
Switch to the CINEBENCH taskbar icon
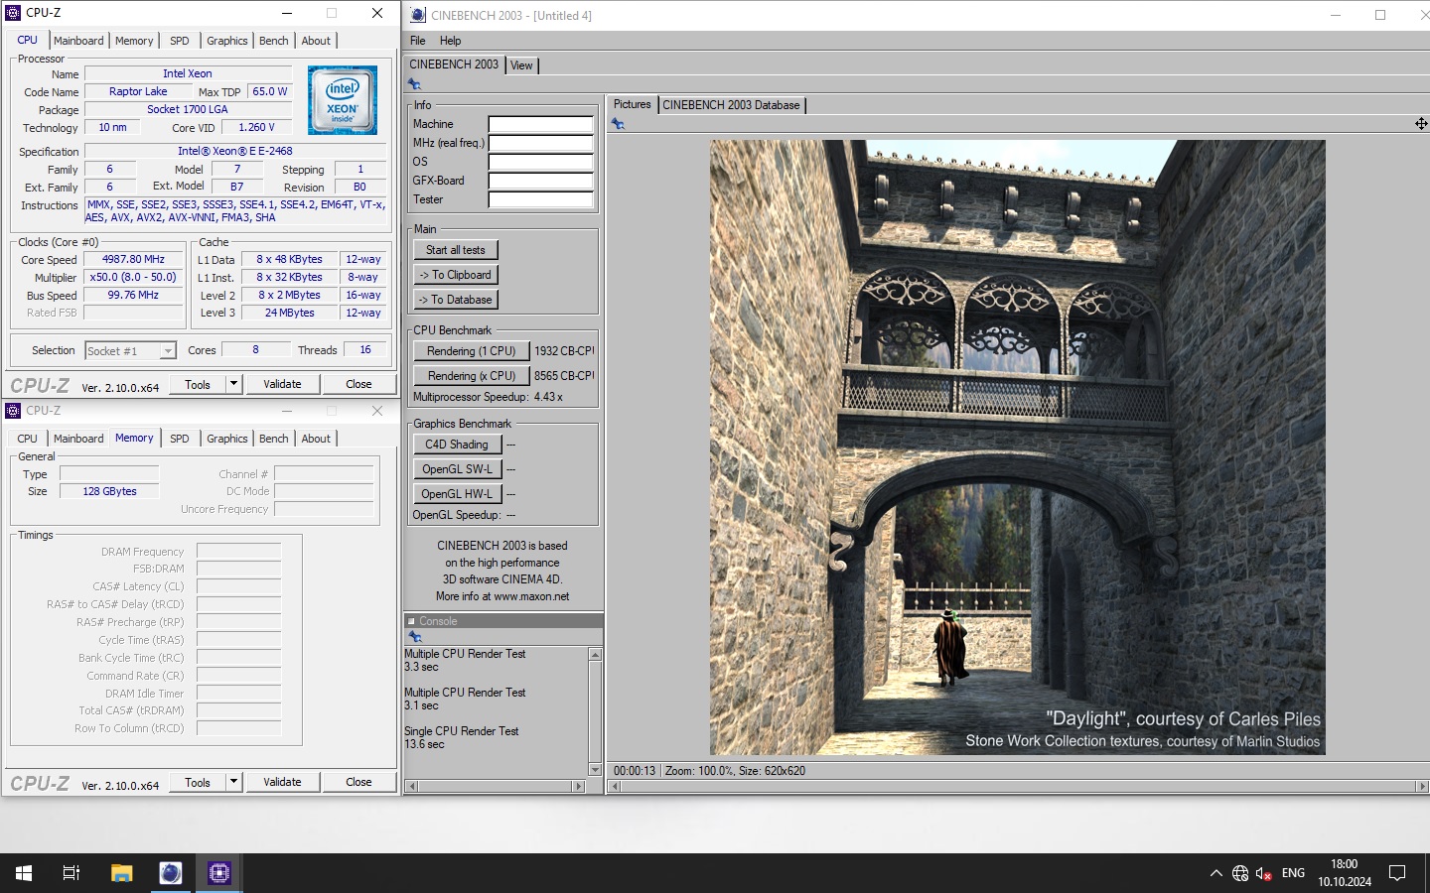(x=171, y=873)
